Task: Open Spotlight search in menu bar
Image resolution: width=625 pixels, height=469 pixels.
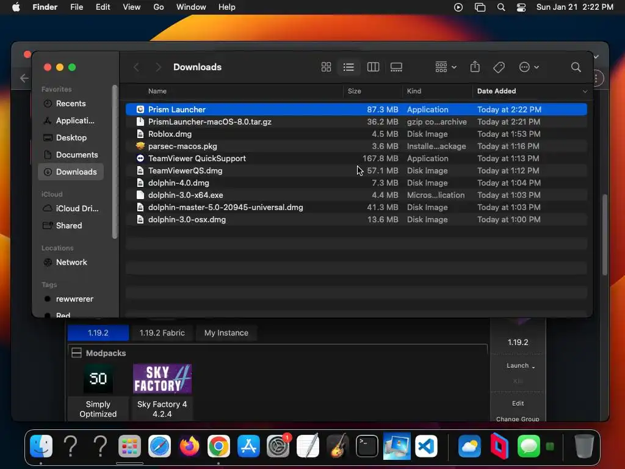Action: pyautogui.click(x=501, y=7)
